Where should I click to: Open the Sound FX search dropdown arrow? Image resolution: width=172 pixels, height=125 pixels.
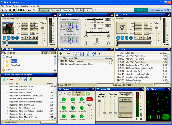[64, 94]
